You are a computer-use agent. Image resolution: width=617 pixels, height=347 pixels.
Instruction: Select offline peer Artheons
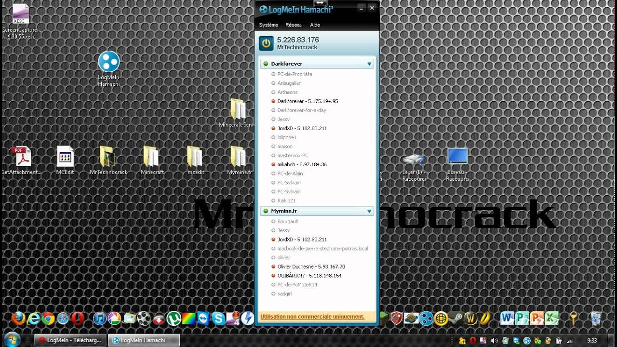[x=287, y=92]
